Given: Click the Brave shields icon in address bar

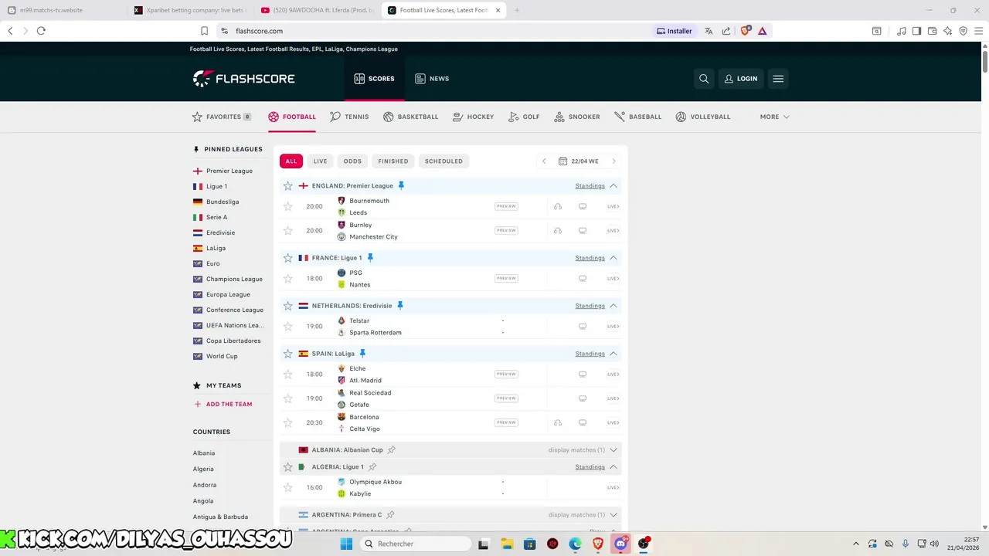Looking at the screenshot, I should pos(745,31).
